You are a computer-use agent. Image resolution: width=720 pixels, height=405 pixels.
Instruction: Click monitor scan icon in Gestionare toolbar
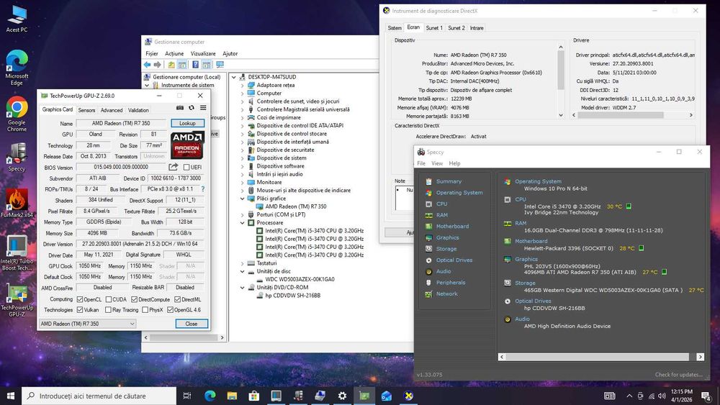[220, 65]
